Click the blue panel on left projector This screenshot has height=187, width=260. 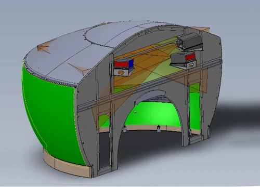[131, 63]
